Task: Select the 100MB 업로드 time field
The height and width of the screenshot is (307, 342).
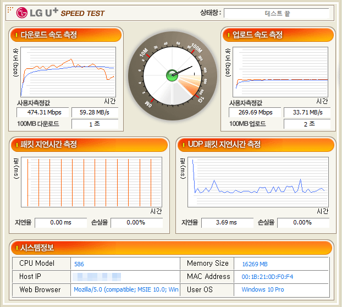Action: (306, 124)
